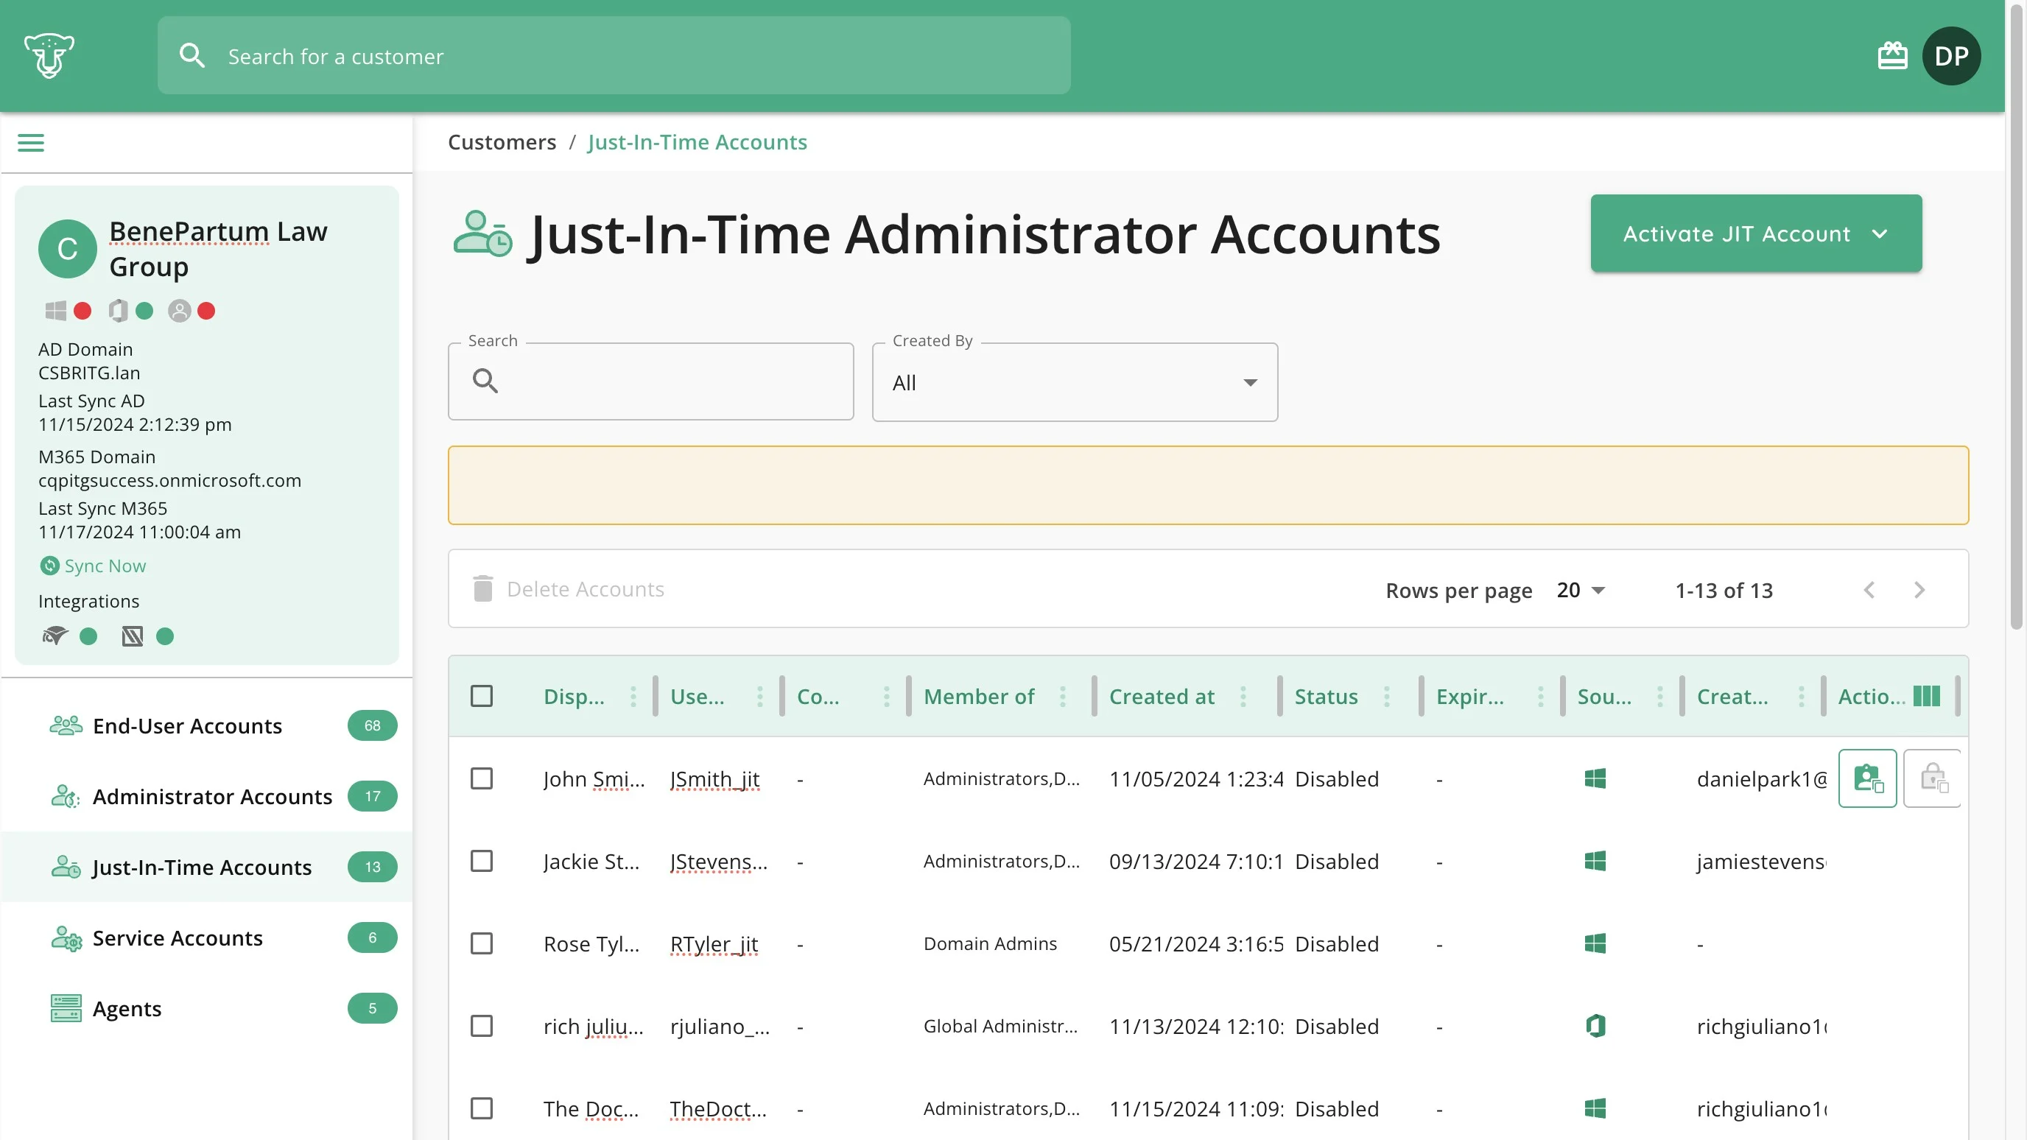The image size is (2027, 1140).
Task: Click the second integration icon under Integrations
Action: point(132,636)
